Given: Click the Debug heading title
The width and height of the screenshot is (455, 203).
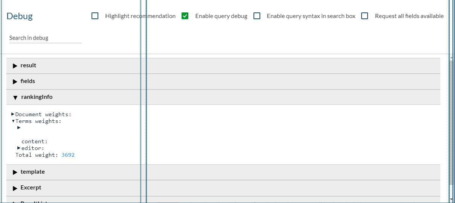Looking at the screenshot, I should (x=20, y=16).
